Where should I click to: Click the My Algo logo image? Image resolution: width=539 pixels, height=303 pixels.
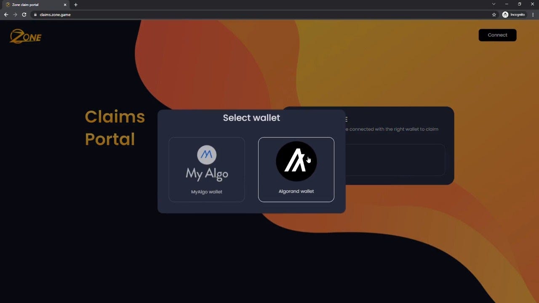[x=207, y=164]
